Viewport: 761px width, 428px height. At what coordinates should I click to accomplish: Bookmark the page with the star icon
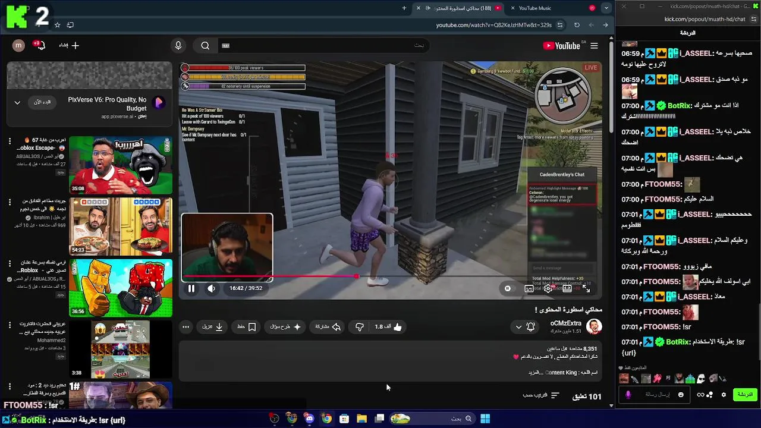click(57, 25)
